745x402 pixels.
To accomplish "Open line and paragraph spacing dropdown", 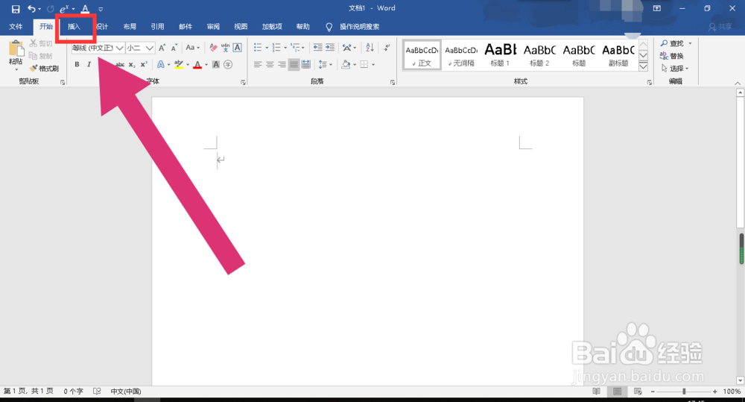I will click(325, 64).
